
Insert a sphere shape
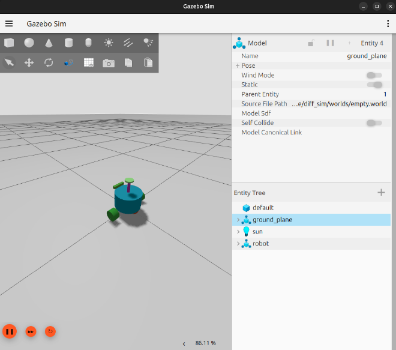(29, 43)
